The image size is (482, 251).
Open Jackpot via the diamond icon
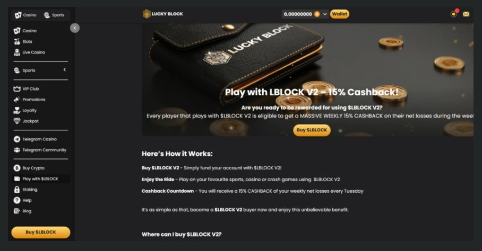click(x=17, y=121)
